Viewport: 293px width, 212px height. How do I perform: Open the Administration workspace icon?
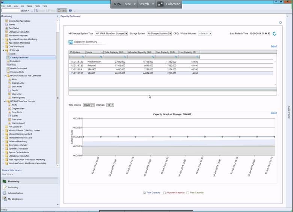[5, 193]
